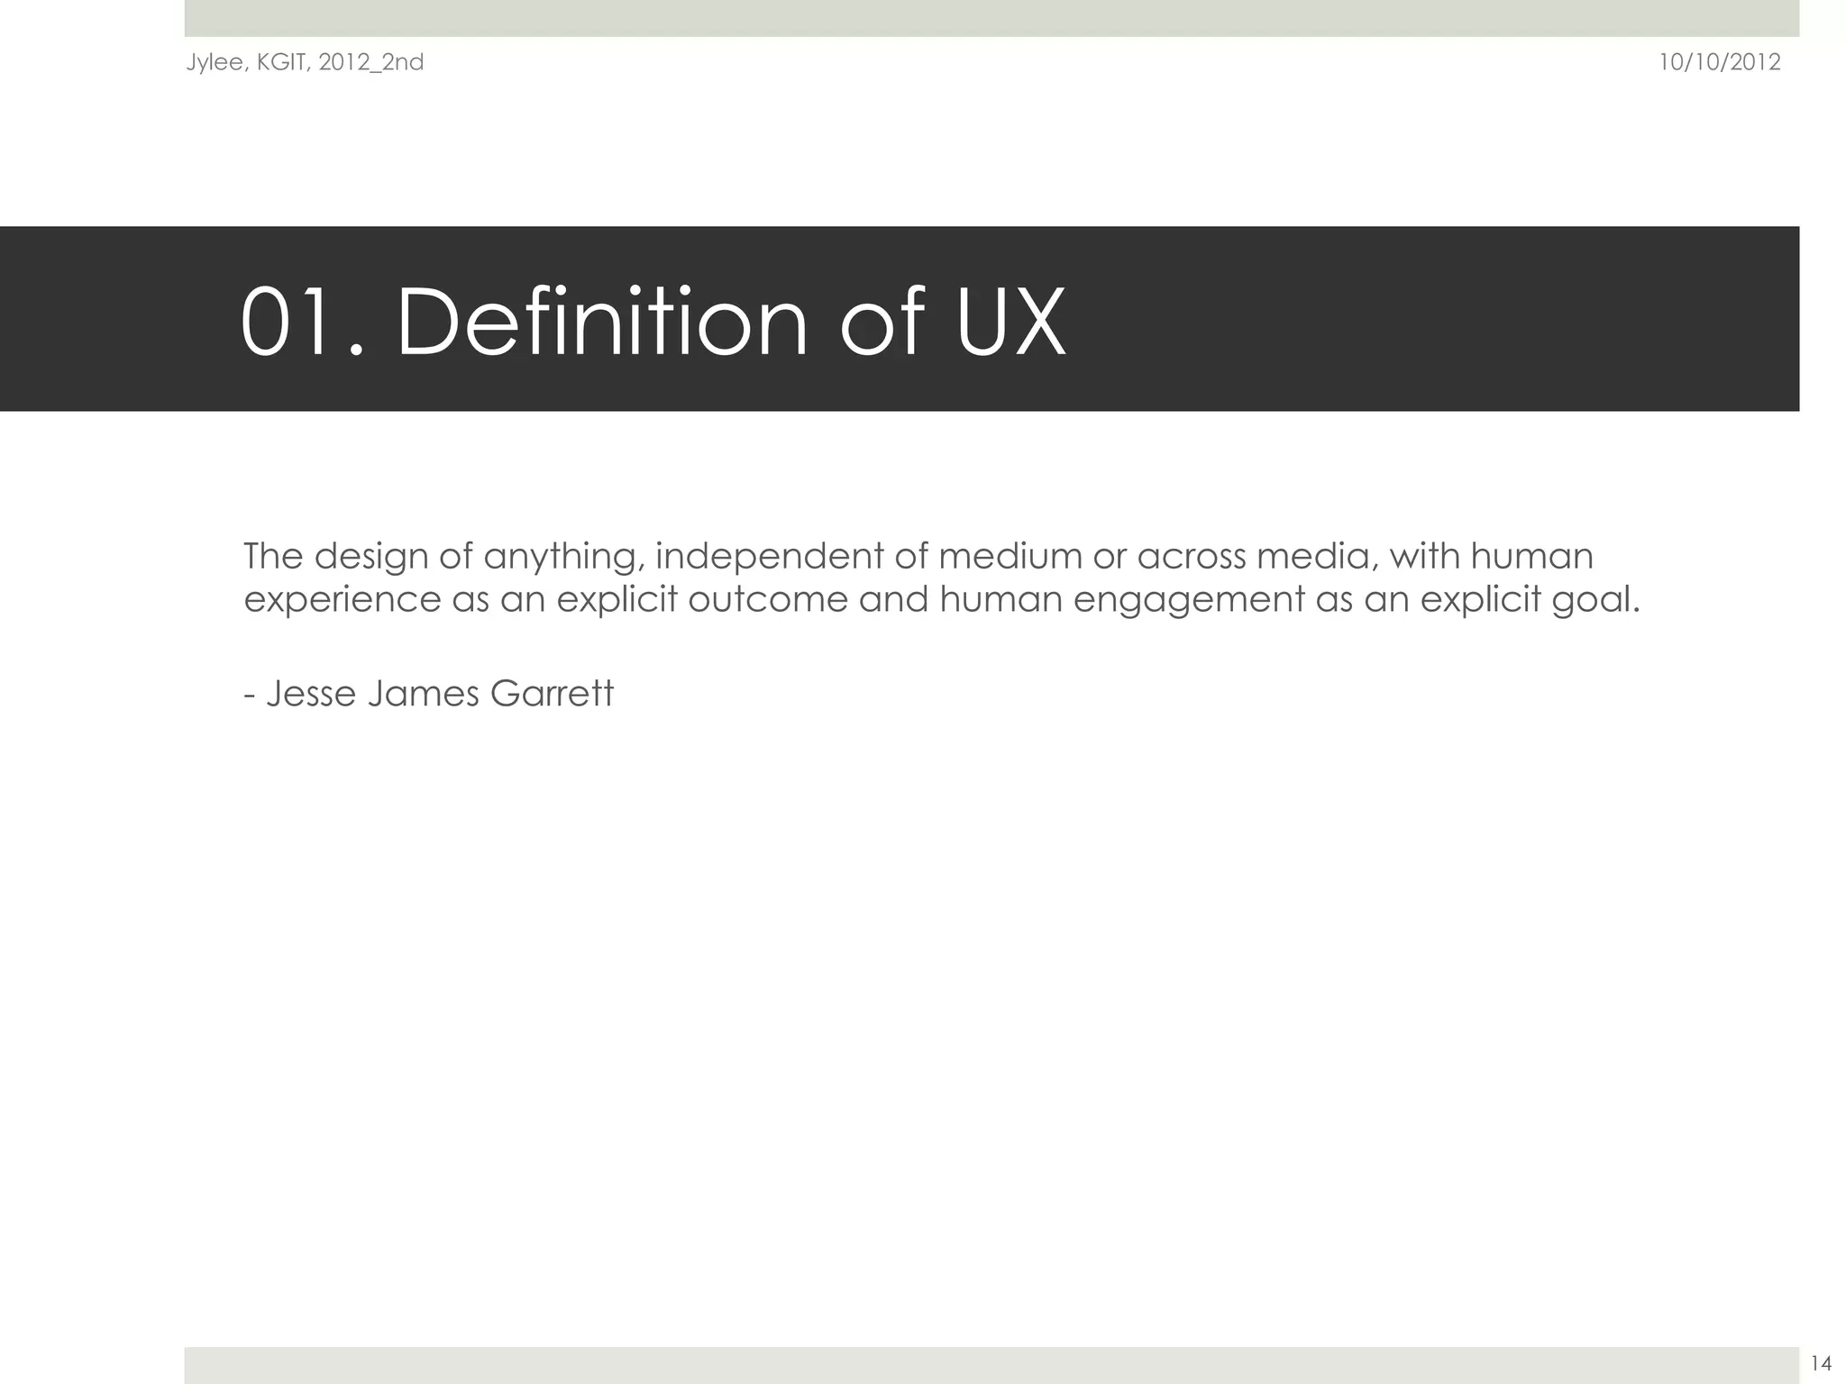The height and width of the screenshot is (1384, 1846).
Task: Click the slide number '14'
Action: (1821, 1363)
